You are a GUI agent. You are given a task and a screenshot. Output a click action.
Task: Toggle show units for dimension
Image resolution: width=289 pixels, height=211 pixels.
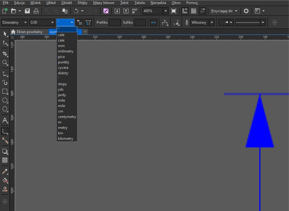pos(79,22)
